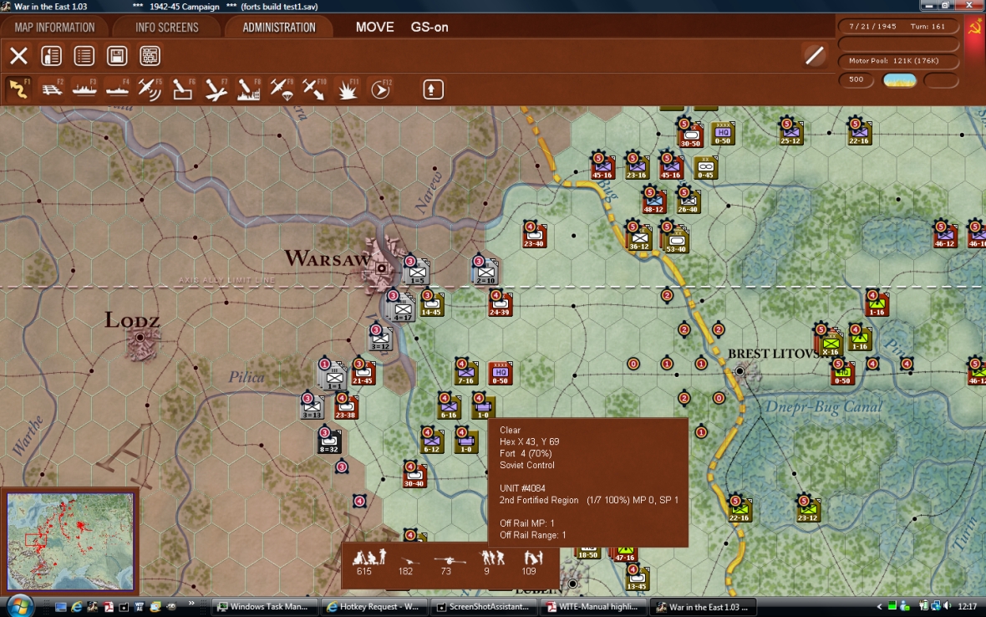Screen dimensions: 986x617
Task: Click the Motor Pool 121K (176K) field
Action: 897,61
